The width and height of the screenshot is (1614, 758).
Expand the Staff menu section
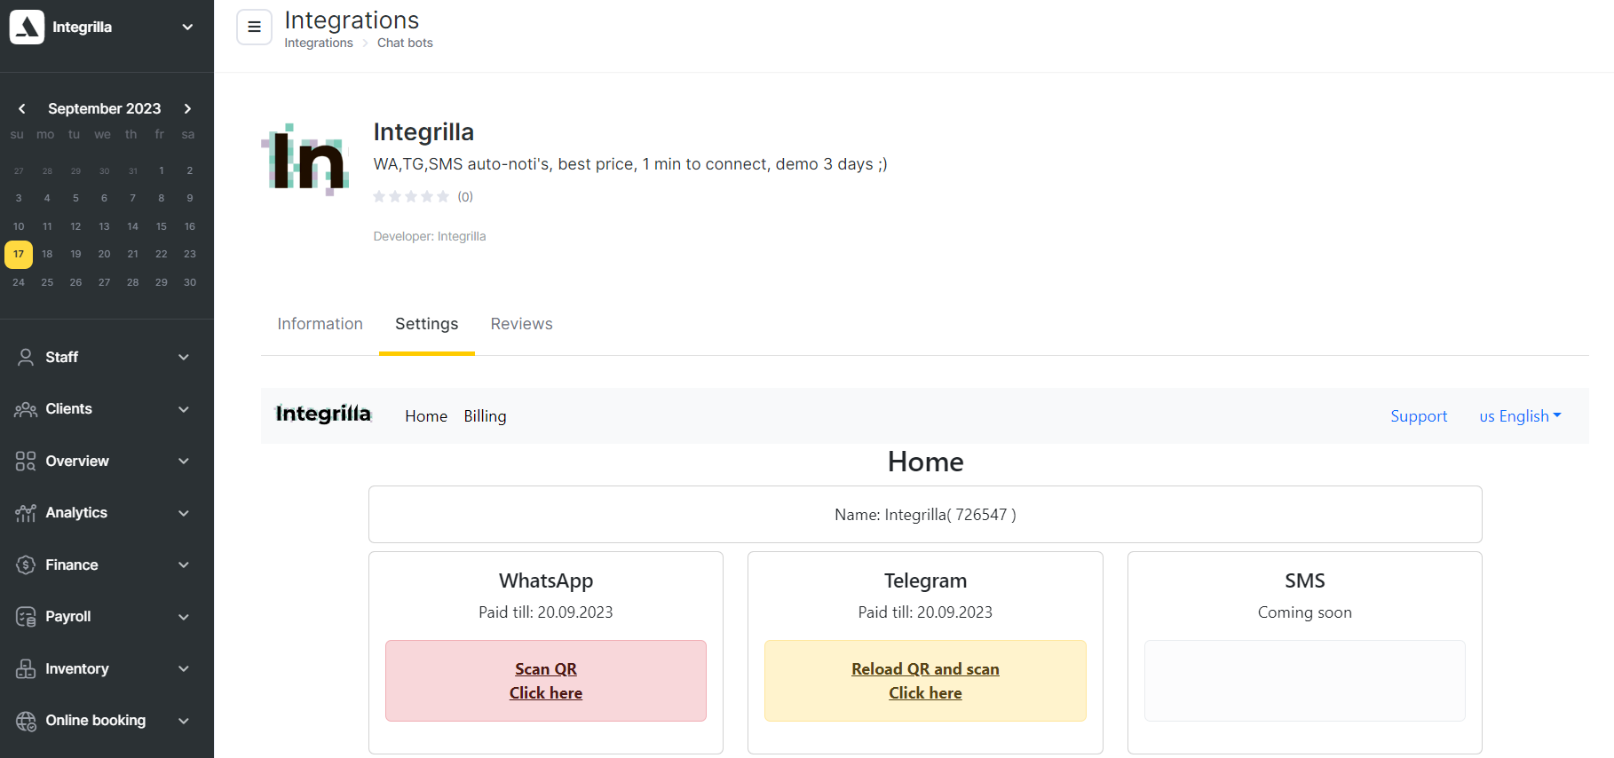(x=184, y=357)
